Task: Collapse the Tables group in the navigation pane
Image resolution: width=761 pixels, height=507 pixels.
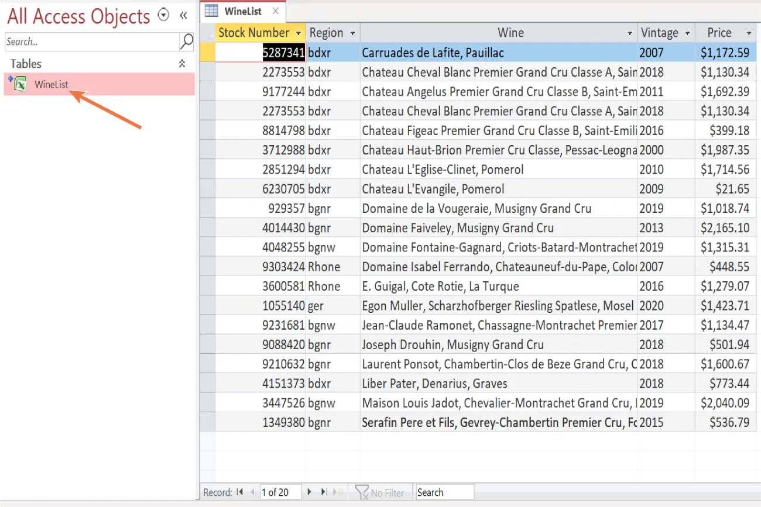Action: [183, 64]
